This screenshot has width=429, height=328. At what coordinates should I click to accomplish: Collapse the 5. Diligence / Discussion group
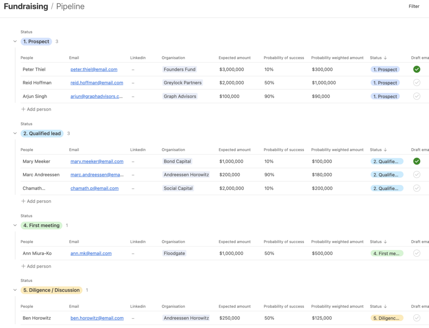click(x=15, y=290)
